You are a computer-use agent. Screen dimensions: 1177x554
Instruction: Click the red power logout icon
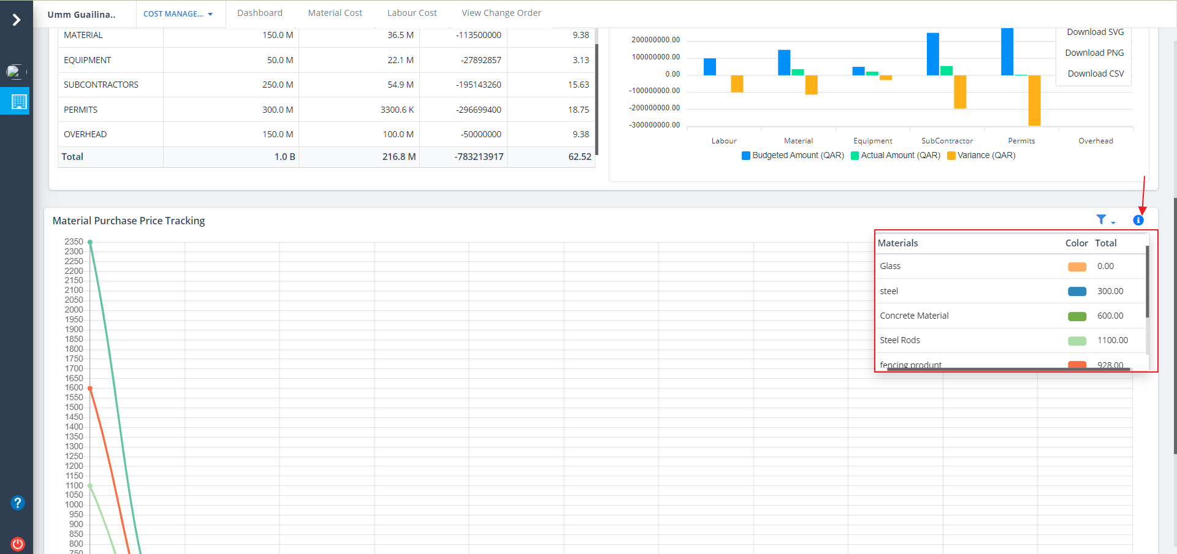(17, 544)
